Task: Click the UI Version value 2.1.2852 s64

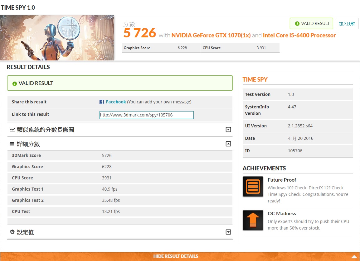Action: click(300, 126)
